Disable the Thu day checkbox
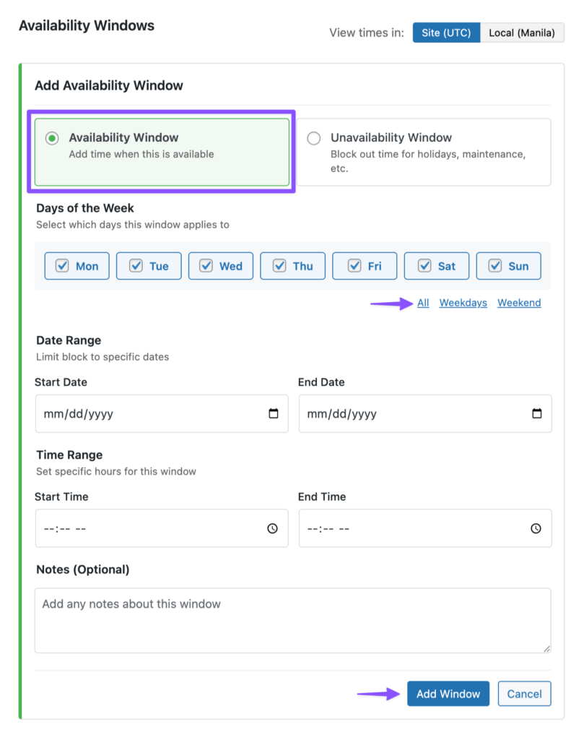 (280, 265)
